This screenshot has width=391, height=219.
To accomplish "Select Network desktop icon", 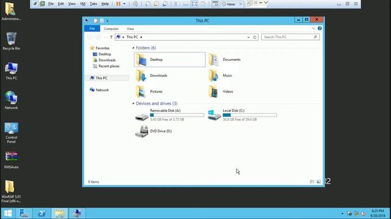I will 11,100.
